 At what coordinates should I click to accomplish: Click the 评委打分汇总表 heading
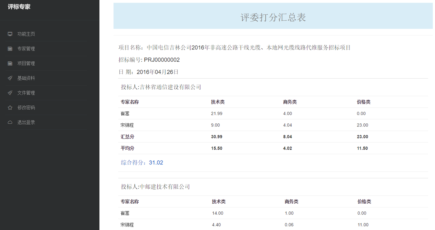[273, 17]
